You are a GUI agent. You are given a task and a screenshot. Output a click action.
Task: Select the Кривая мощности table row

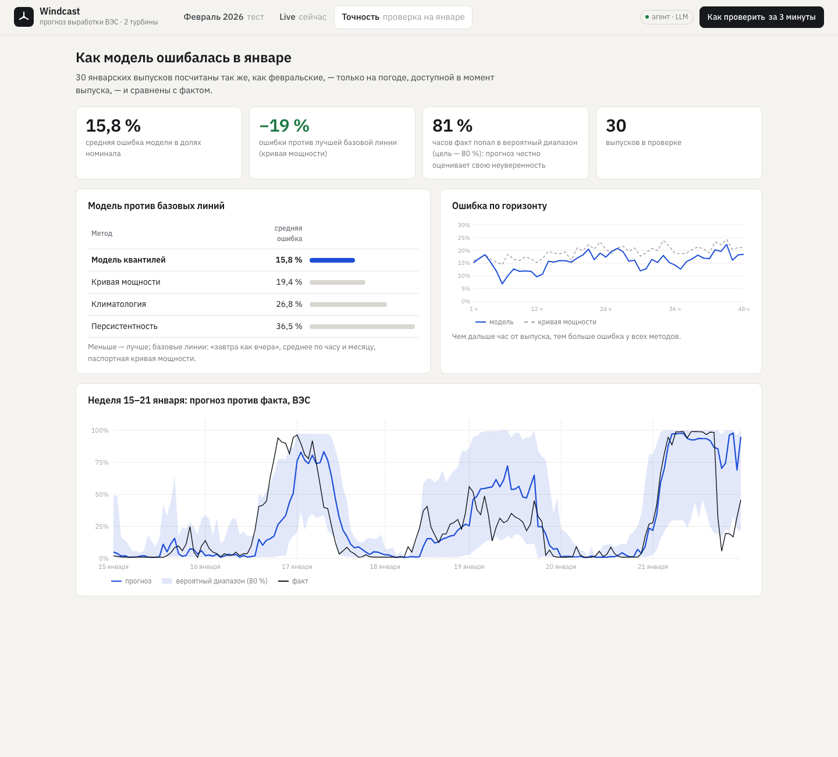(x=253, y=282)
